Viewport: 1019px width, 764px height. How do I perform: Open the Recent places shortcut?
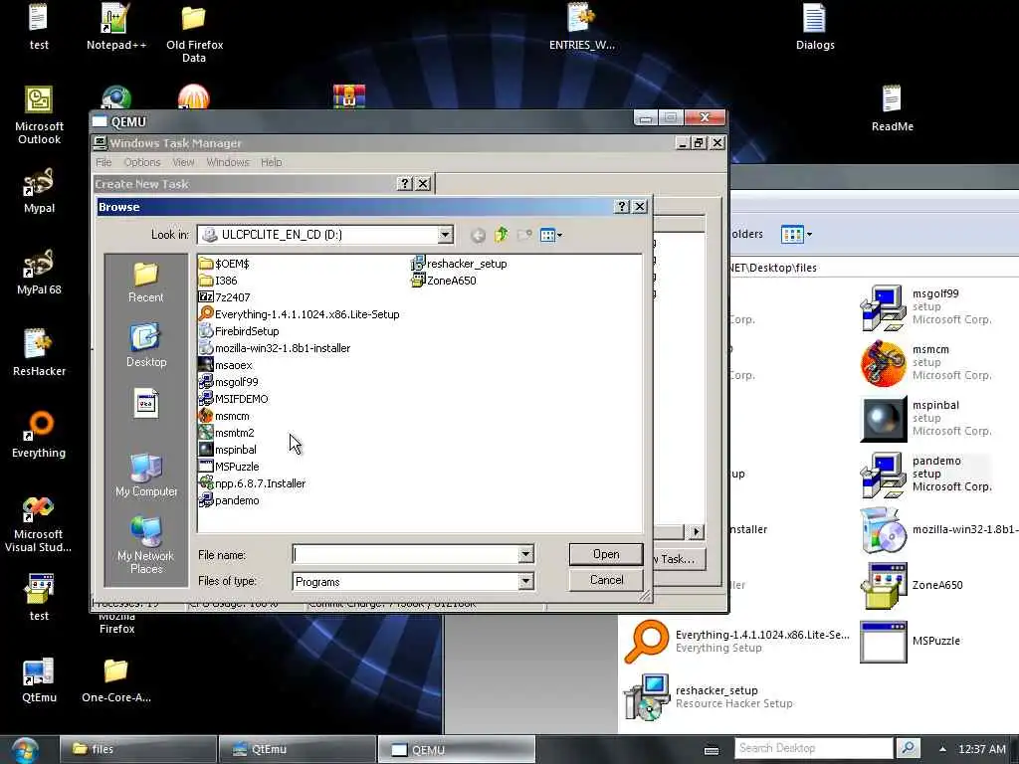click(145, 283)
